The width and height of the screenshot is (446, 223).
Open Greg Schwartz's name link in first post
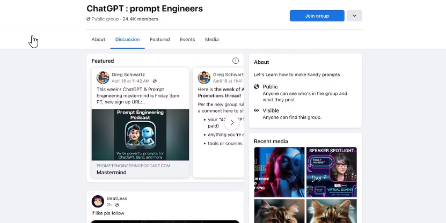pyautogui.click(x=128, y=75)
